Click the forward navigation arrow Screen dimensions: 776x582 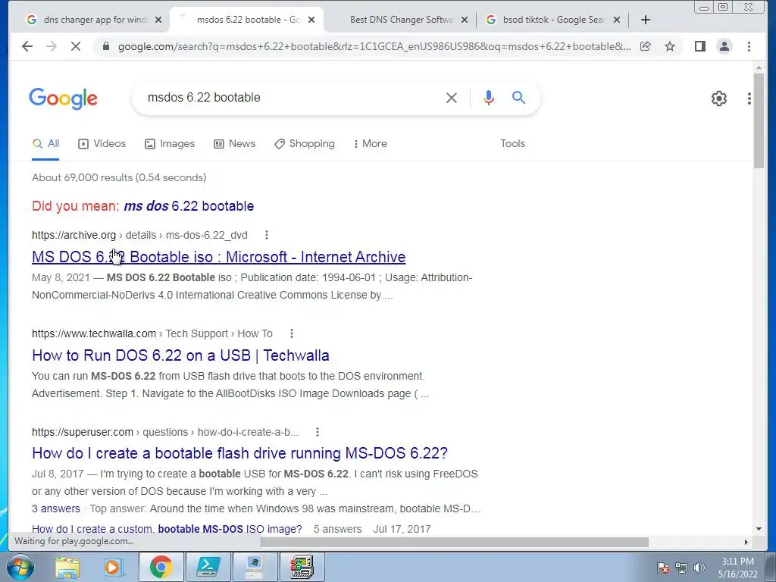tap(51, 46)
